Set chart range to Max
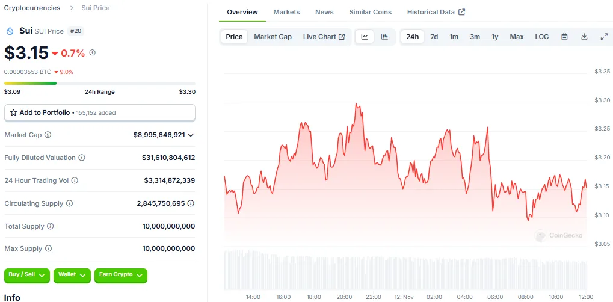The height and width of the screenshot is (302, 613). click(x=517, y=37)
